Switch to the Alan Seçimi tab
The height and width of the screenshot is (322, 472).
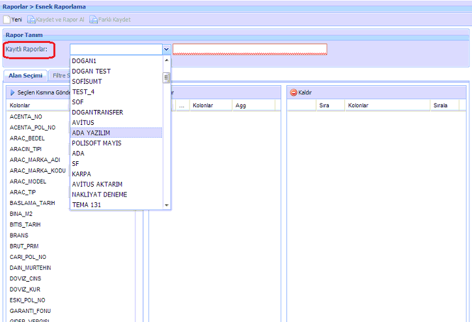pyautogui.click(x=25, y=76)
